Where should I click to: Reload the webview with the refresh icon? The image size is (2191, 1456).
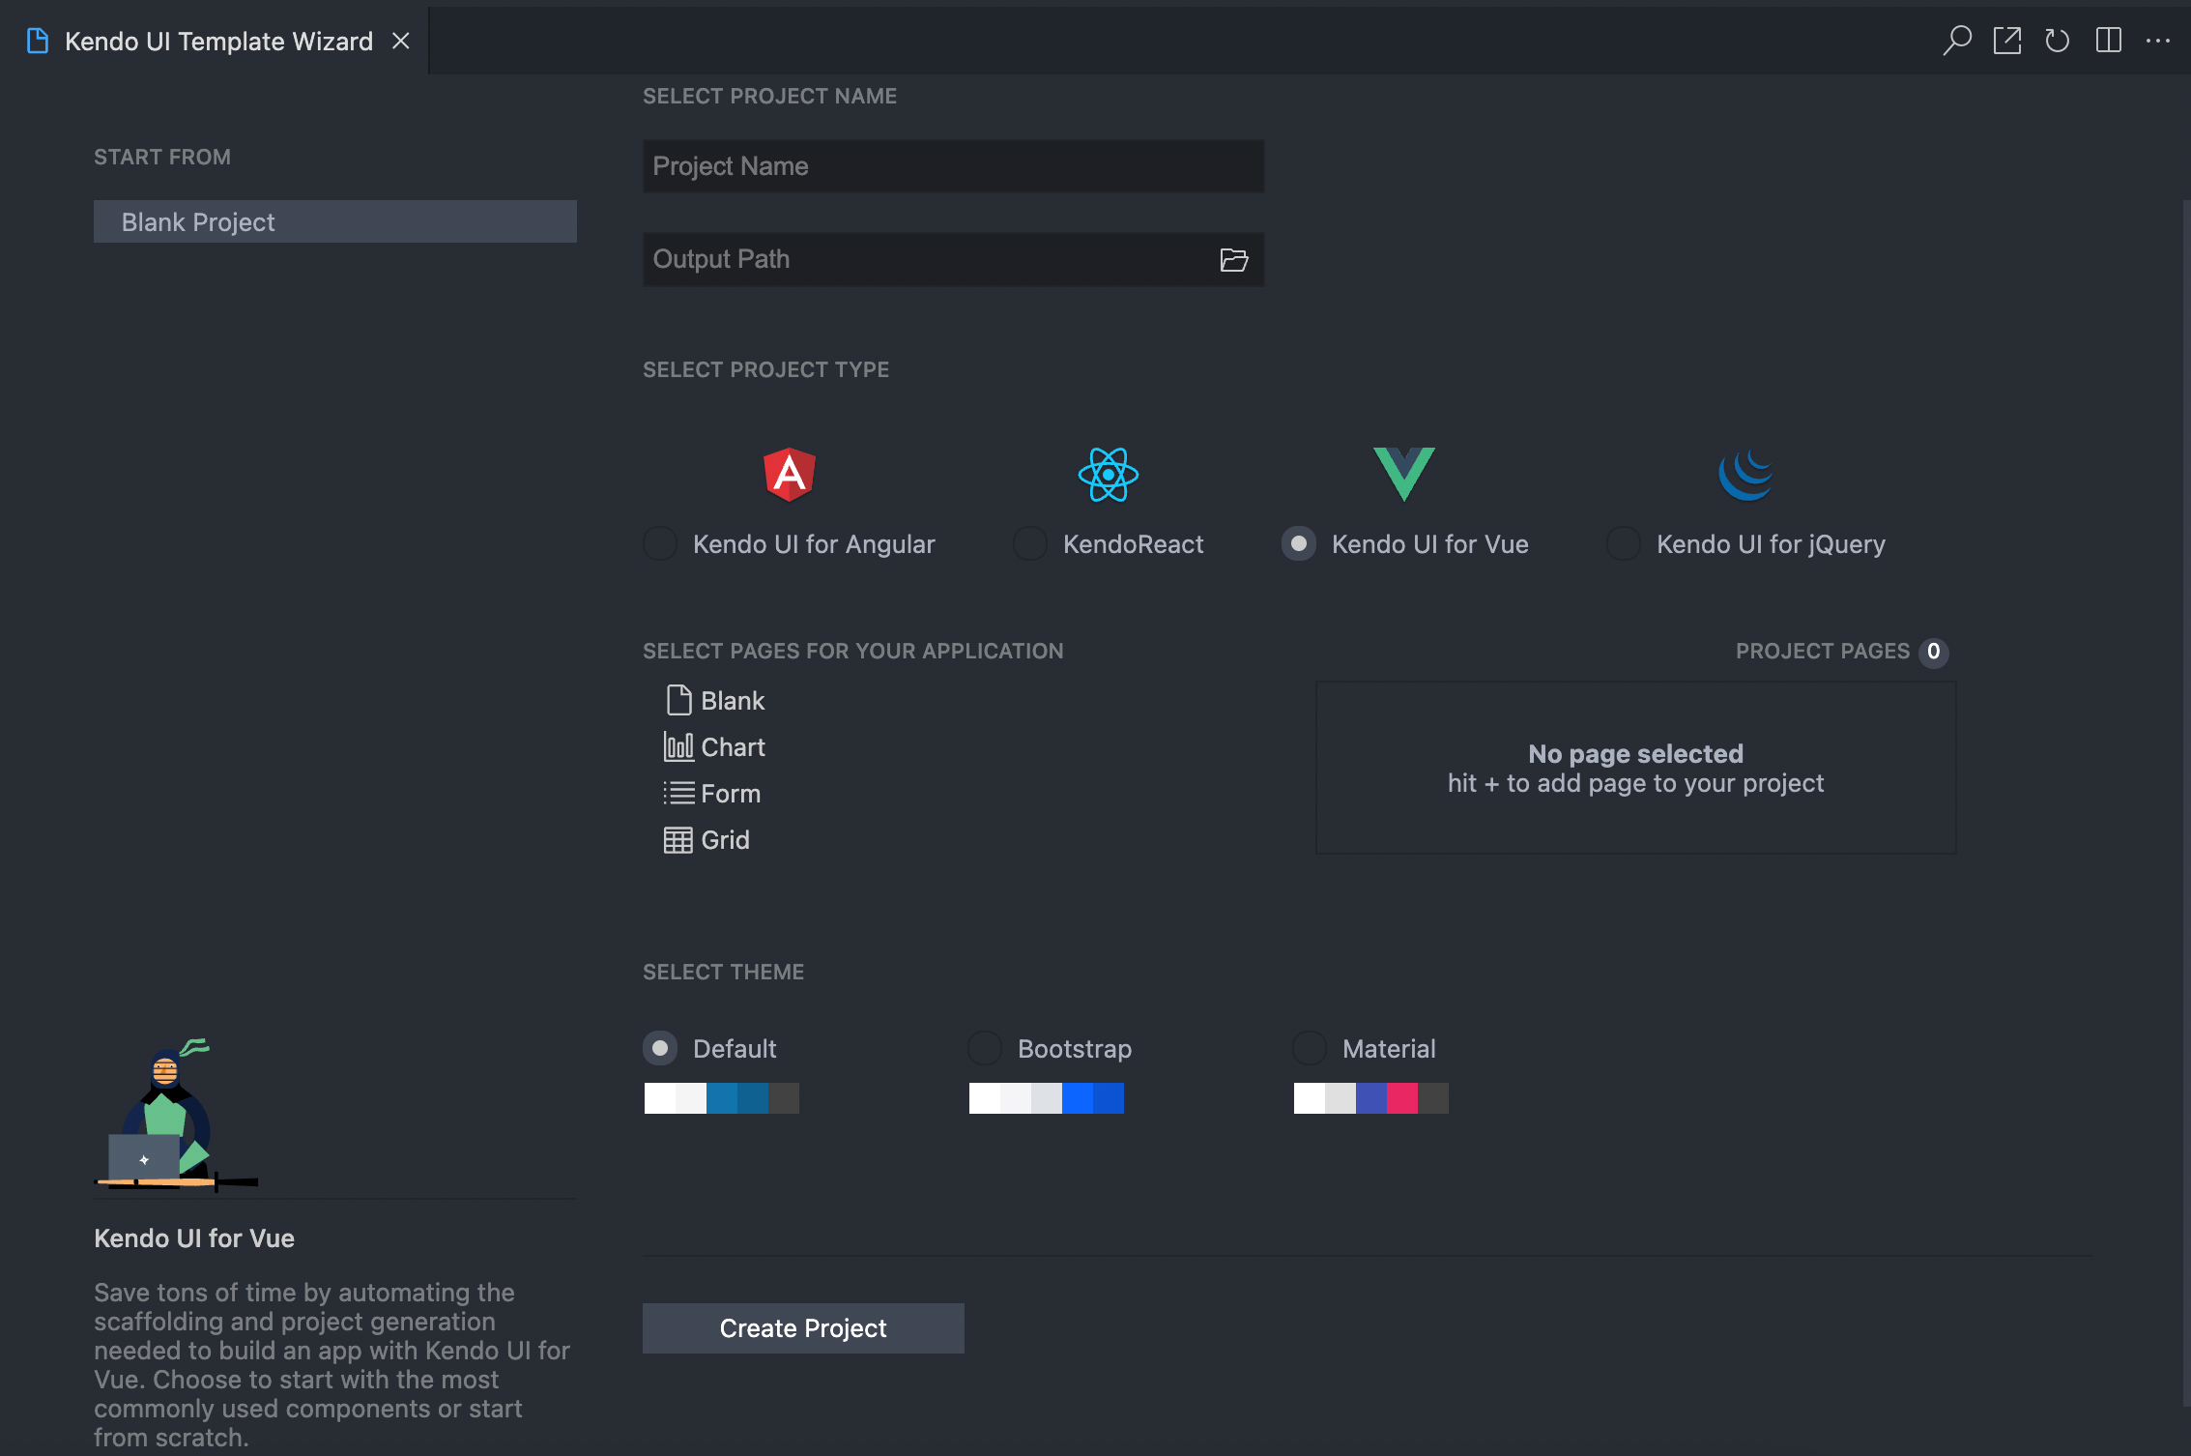pos(2058,40)
